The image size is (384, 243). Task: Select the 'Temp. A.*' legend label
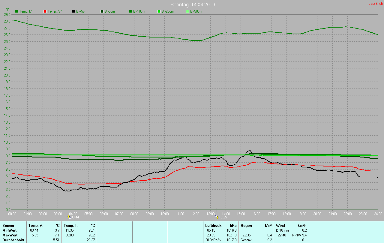[x=55, y=11]
